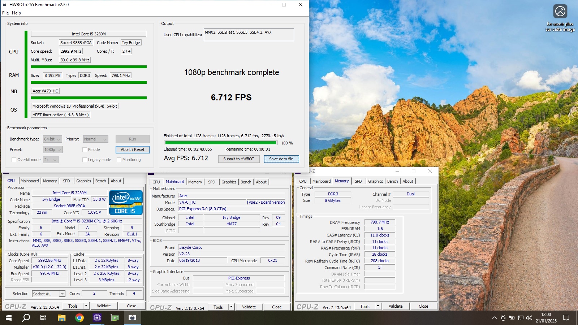The height and width of the screenshot is (325, 578).
Task: Open taskbar search magnifier icon
Action: coord(26,318)
